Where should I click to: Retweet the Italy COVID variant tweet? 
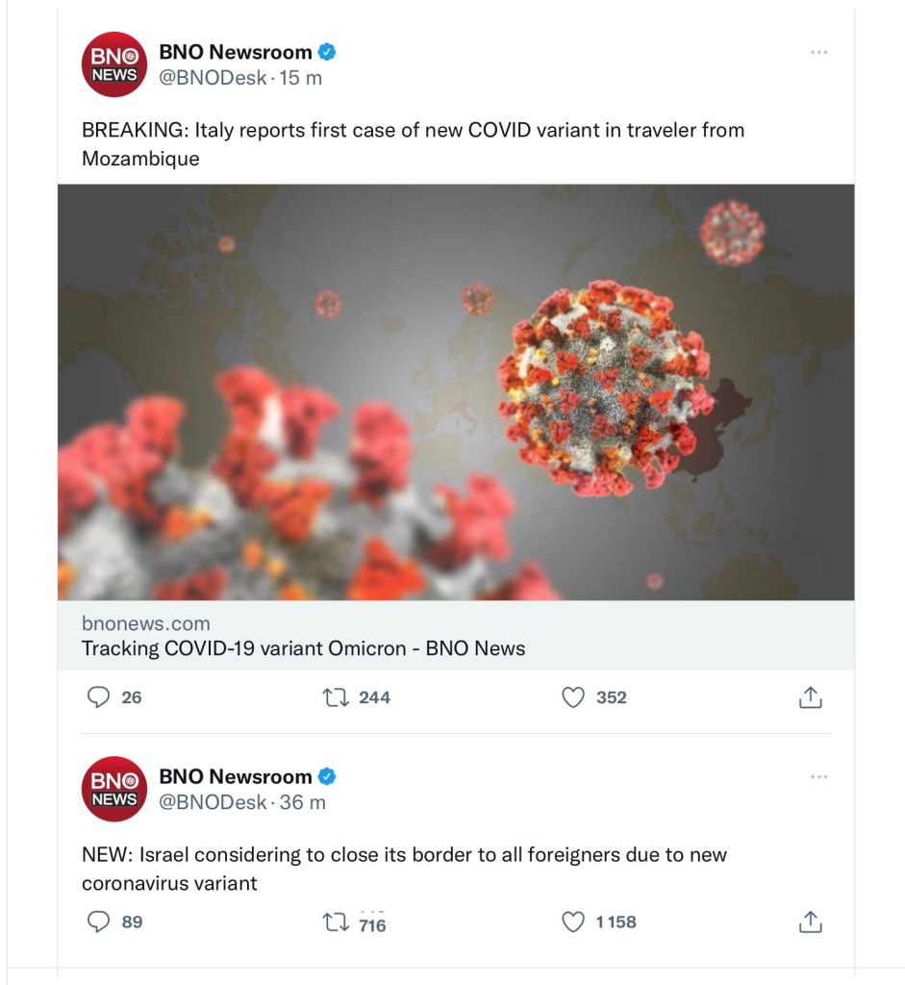pyautogui.click(x=336, y=697)
